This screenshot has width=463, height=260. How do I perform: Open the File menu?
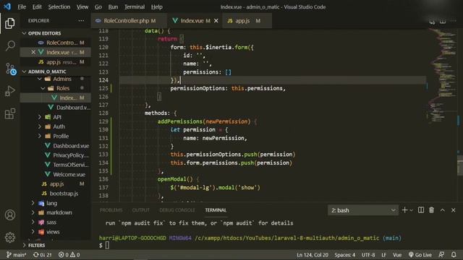pos(22,6)
